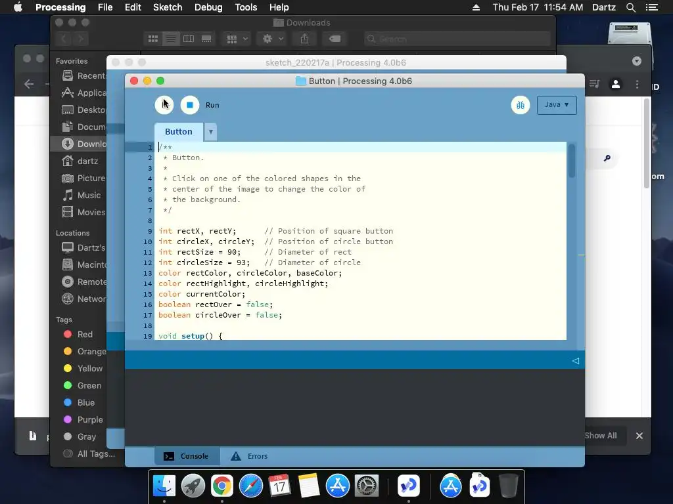Select the Button sketch tab
The width and height of the screenshot is (673, 504).
click(179, 131)
